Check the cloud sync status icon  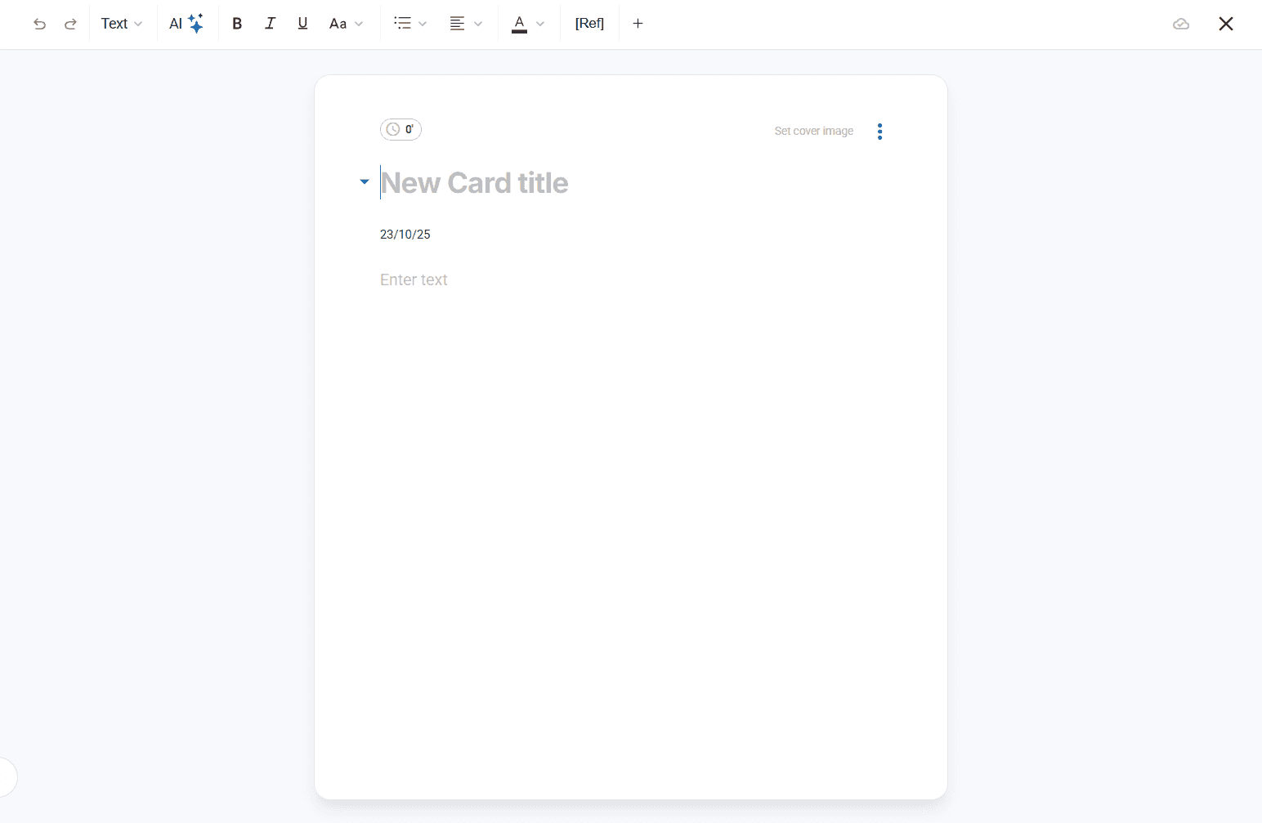1181,24
